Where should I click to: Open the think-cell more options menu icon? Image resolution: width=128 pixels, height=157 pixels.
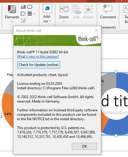30,14
